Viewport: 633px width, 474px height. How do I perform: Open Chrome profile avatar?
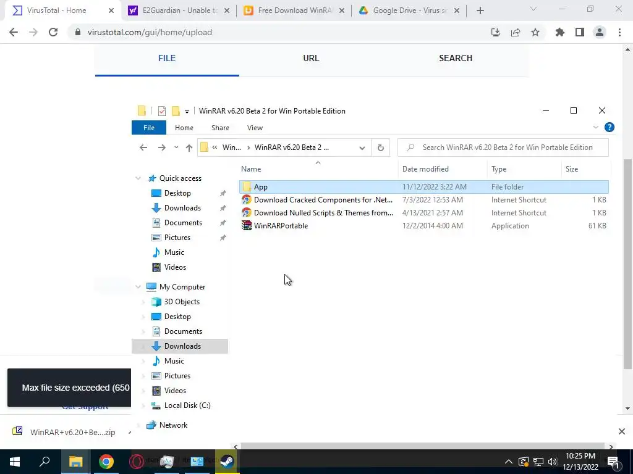coord(600,32)
